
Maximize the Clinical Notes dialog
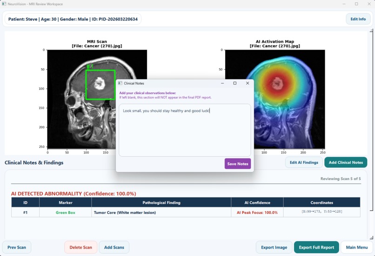[x=235, y=83]
